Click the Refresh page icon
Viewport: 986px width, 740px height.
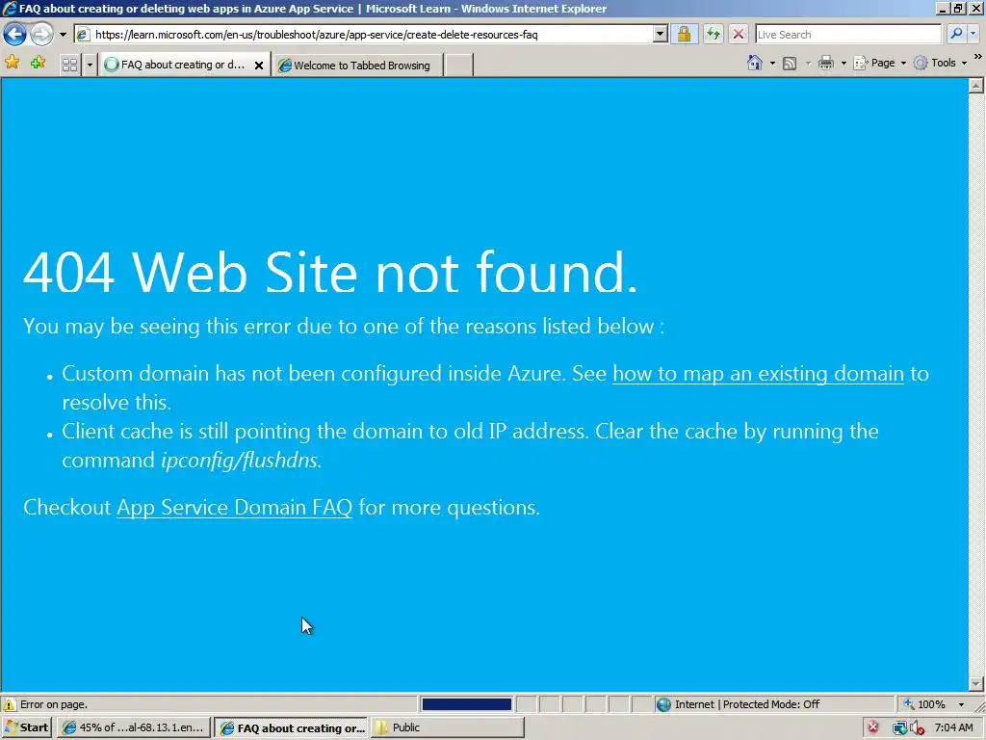(714, 34)
